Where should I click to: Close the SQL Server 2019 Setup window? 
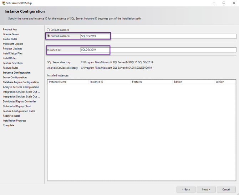[234, 3]
